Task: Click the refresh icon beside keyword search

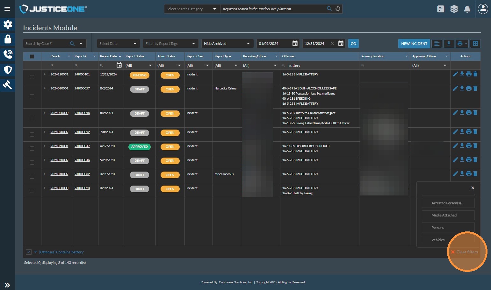Action: pos(338,9)
